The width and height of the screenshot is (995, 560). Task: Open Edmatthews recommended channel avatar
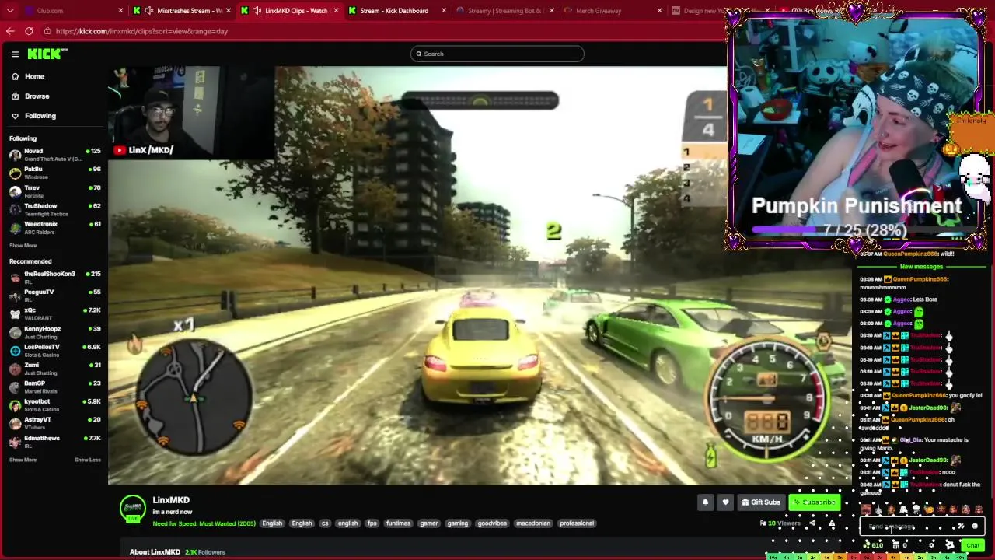[15, 442]
